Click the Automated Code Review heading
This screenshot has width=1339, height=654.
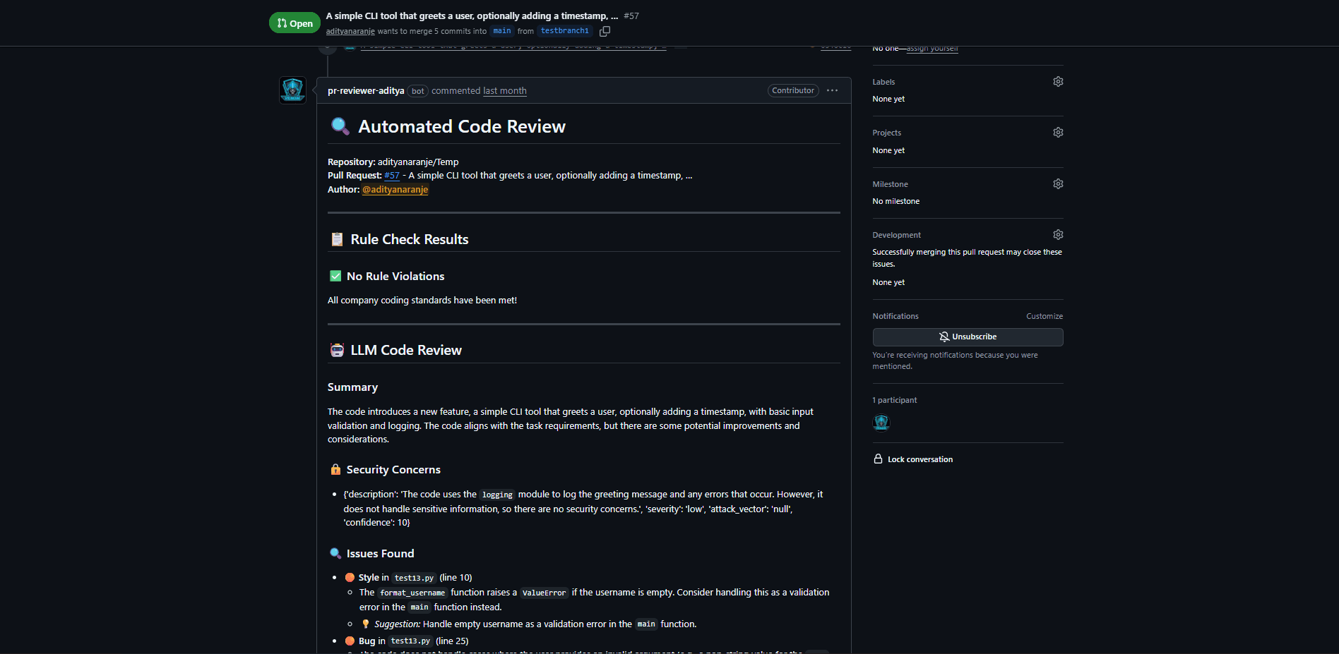pyautogui.click(x=462, y=126)
